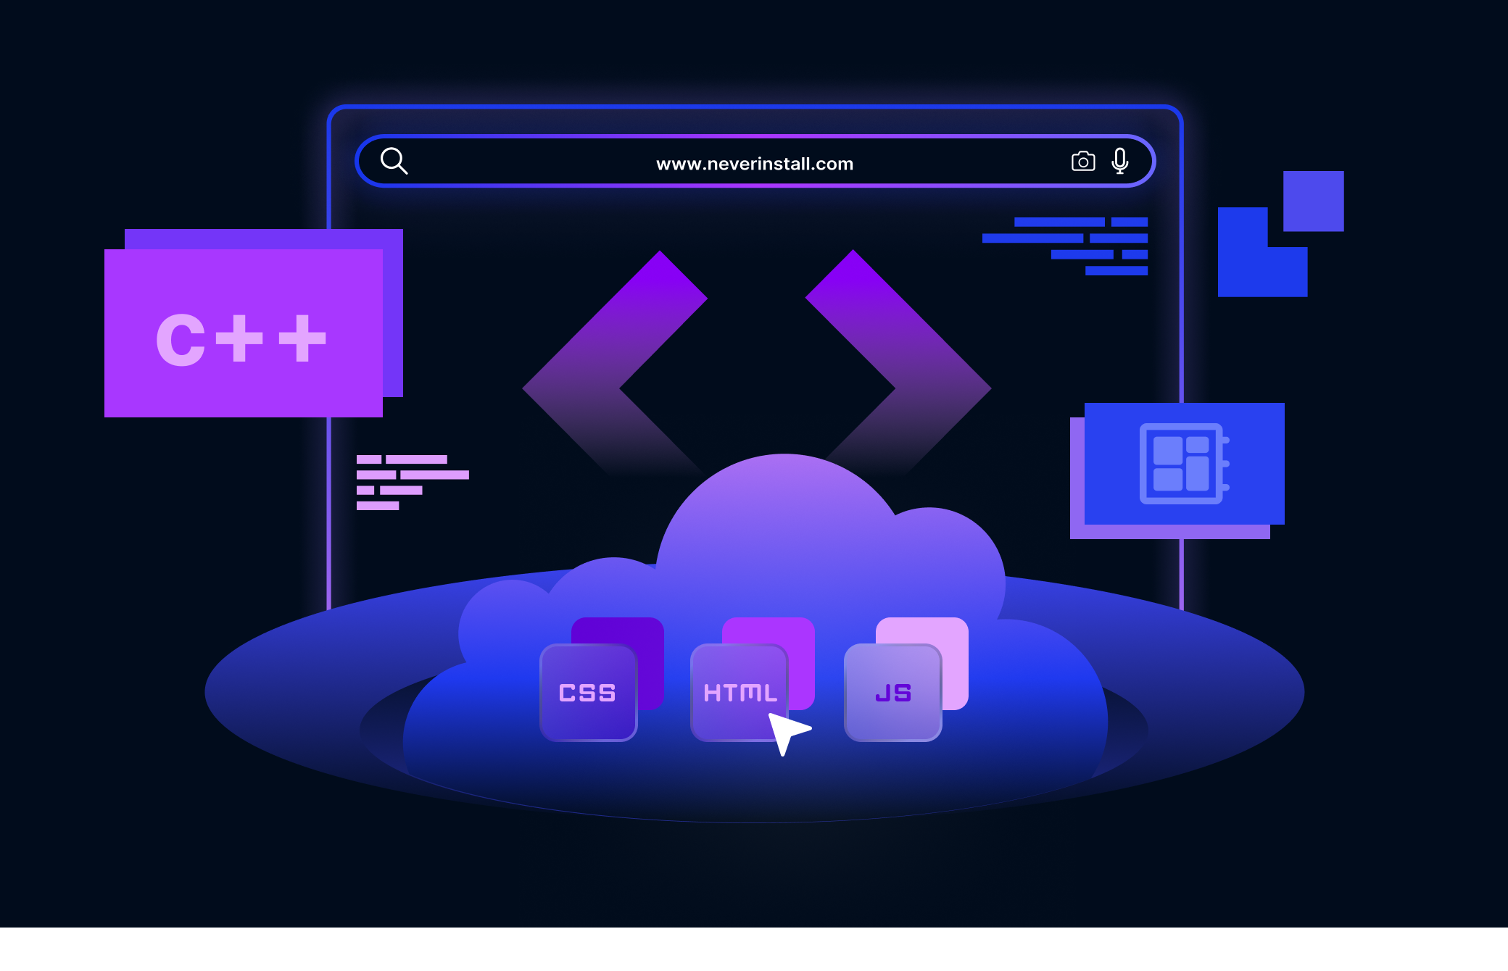Click the dashboard layout icon on blue card
The width and height of the screenshot is (1508, 971).
1183,464
